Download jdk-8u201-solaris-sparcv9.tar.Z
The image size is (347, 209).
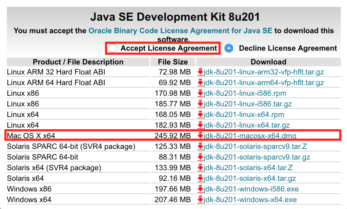tap(255, 147)
